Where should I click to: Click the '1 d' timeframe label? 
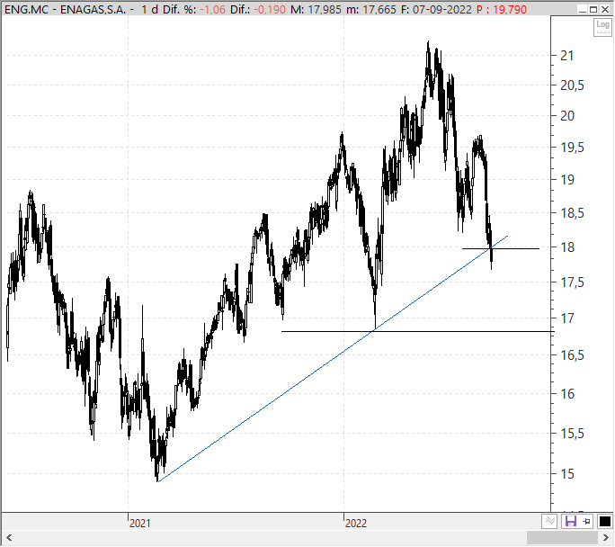pyautogui.click(x=149, y=9)
